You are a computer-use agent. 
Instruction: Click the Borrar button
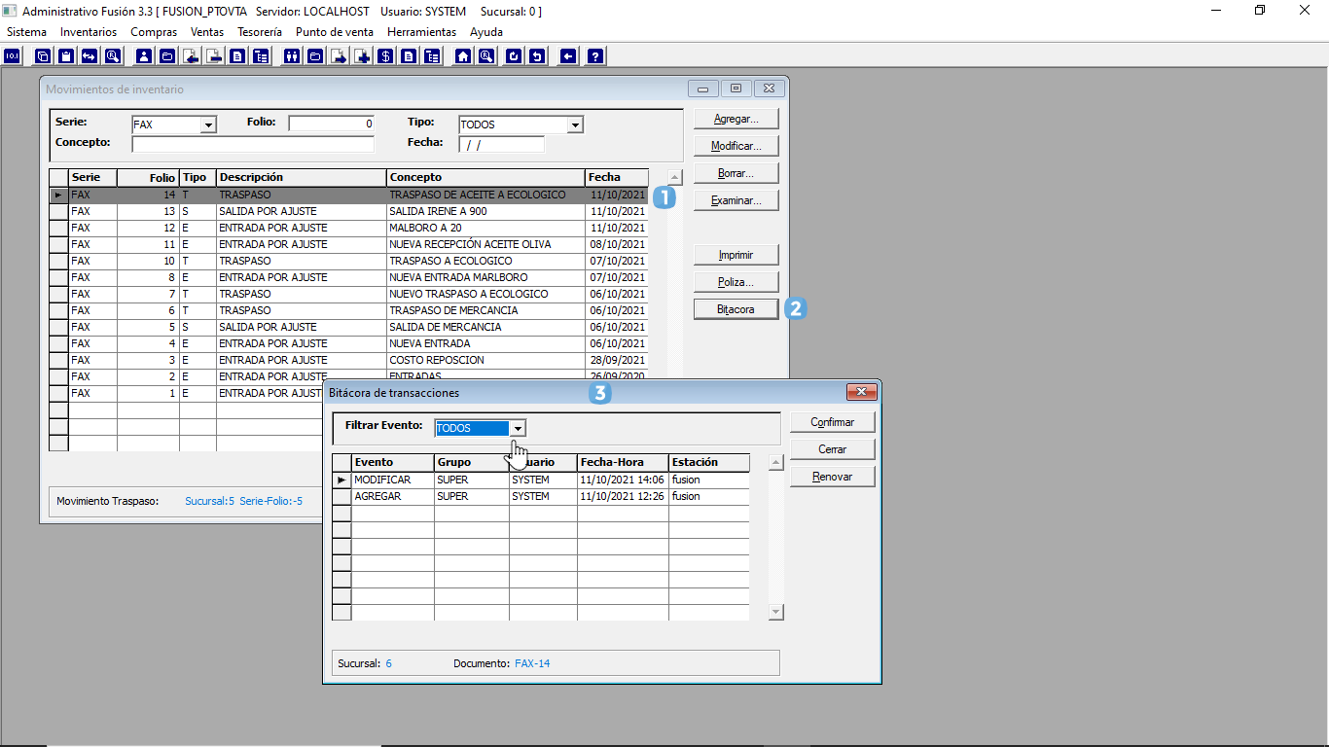tap(736, 173)
